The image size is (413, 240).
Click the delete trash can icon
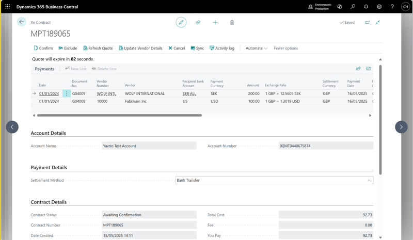pos(232,22)
